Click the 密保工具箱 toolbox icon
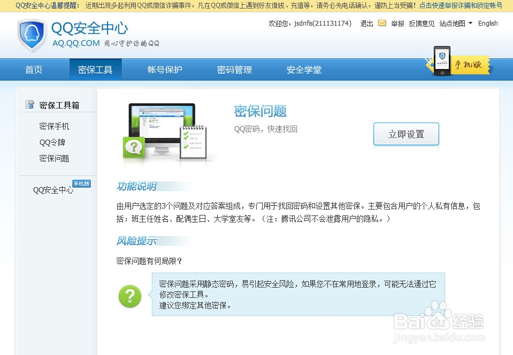 pos(30,105)
